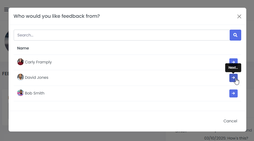The image size is (254, 141).
Task: Click the 'Who would you like feedback from?' title
Action: (57, 16)
